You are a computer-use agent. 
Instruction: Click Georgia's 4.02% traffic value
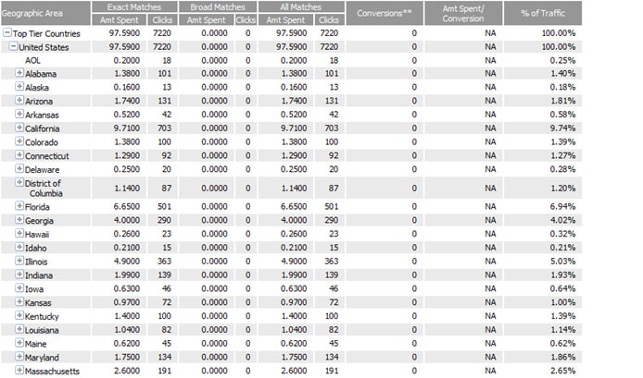click(x=562, y=220)
